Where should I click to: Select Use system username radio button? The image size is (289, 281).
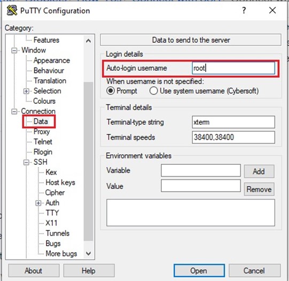[x=153, y=91]
